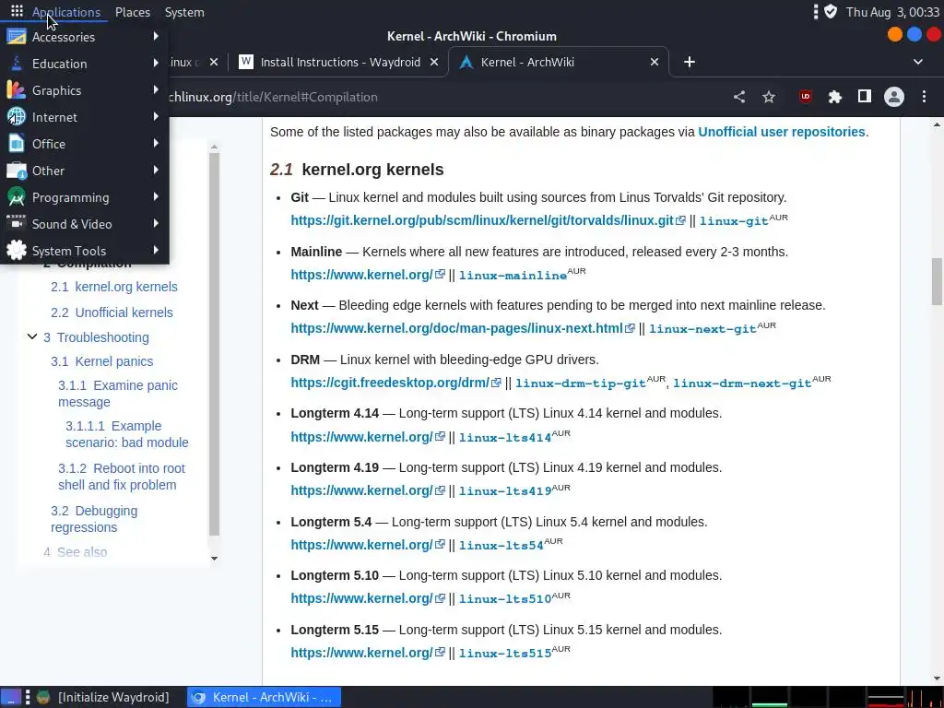Go to 3.1.2 Reboot into root shell
This screenshot has width=944, height=708.
[122, 477]
